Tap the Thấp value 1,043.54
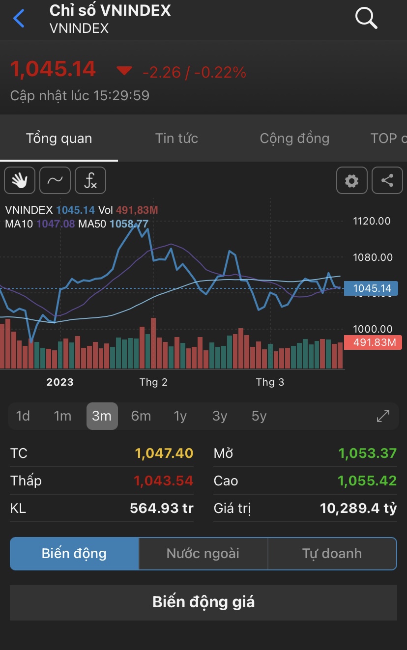Screen dimensions: 407x650 pyautogui.click(x=164, y=480)
